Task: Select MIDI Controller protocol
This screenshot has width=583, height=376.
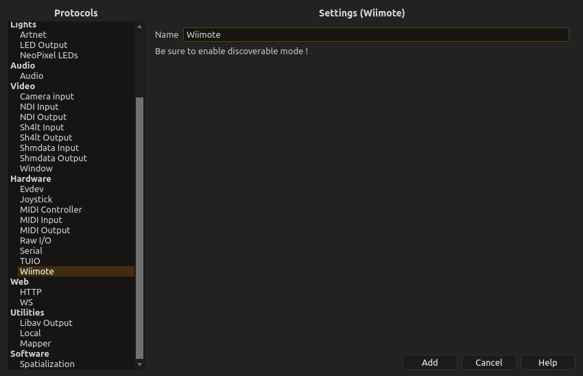Action: [51, 209]
